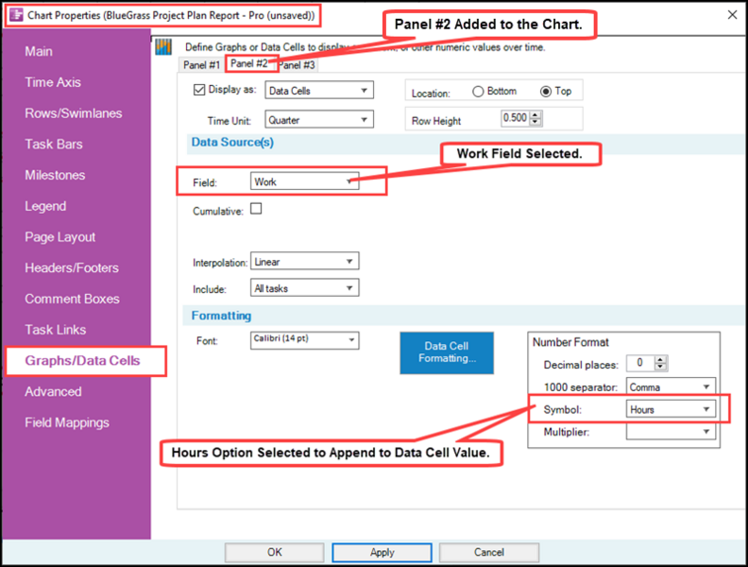Click the Chart Properties app icon in title bar
The image size is (748, 567).
click(x=16, y=15)
